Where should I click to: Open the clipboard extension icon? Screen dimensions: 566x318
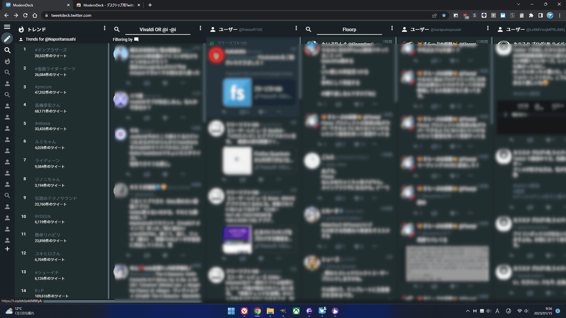[522, 15]
